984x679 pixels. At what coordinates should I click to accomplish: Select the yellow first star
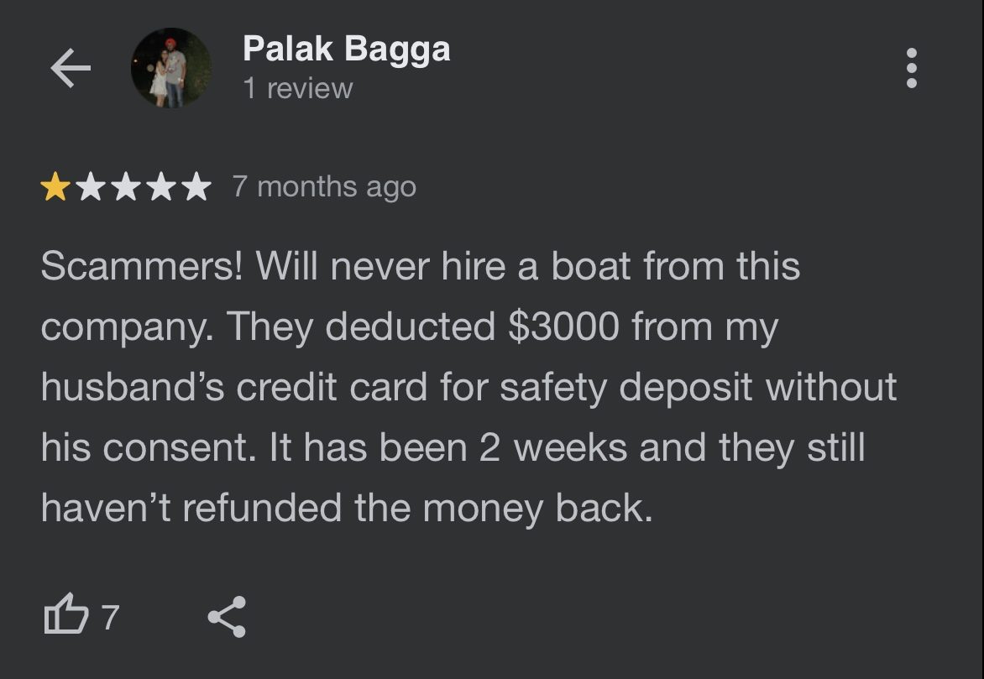tap(55, 186)
